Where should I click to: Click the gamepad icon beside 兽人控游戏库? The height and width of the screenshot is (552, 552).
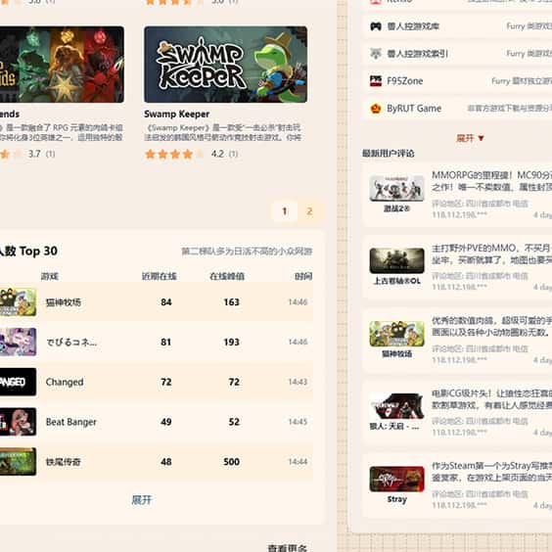pyautogui.click(x=376, y=26)
